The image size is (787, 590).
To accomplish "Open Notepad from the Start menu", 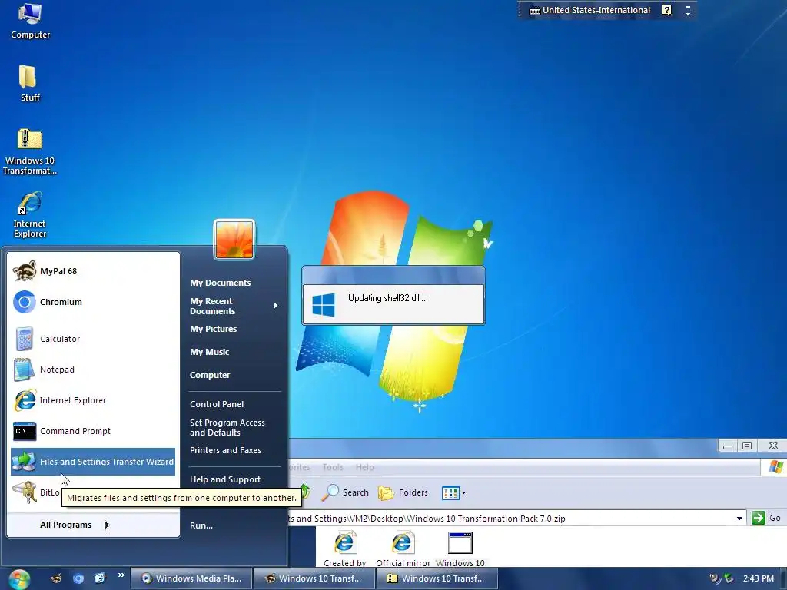I will (93, 370).
